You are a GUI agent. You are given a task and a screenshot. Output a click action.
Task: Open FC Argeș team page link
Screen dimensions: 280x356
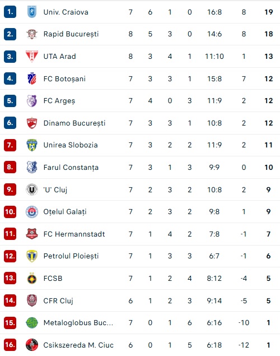tap(59, 101)
